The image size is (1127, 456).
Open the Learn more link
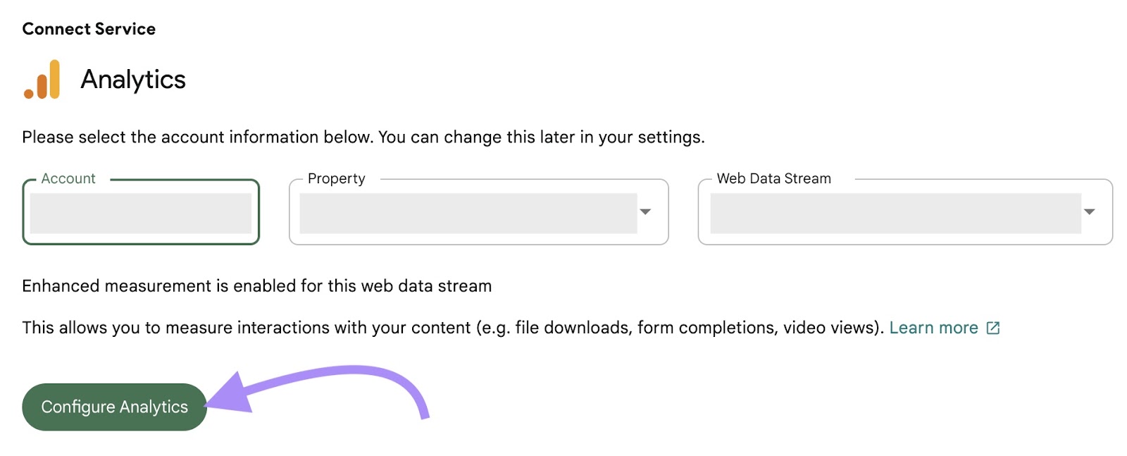tap(934, 327)
